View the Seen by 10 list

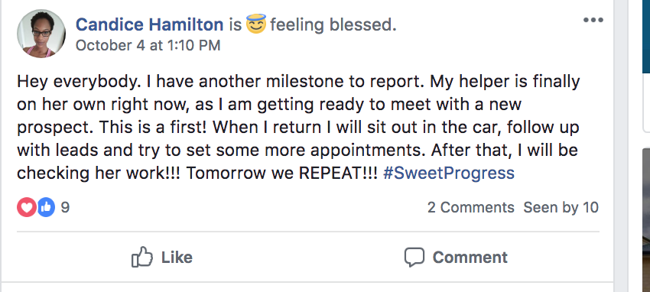(561, 207)
